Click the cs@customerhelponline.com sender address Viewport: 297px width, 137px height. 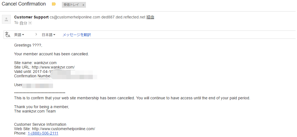click(75, 17)
